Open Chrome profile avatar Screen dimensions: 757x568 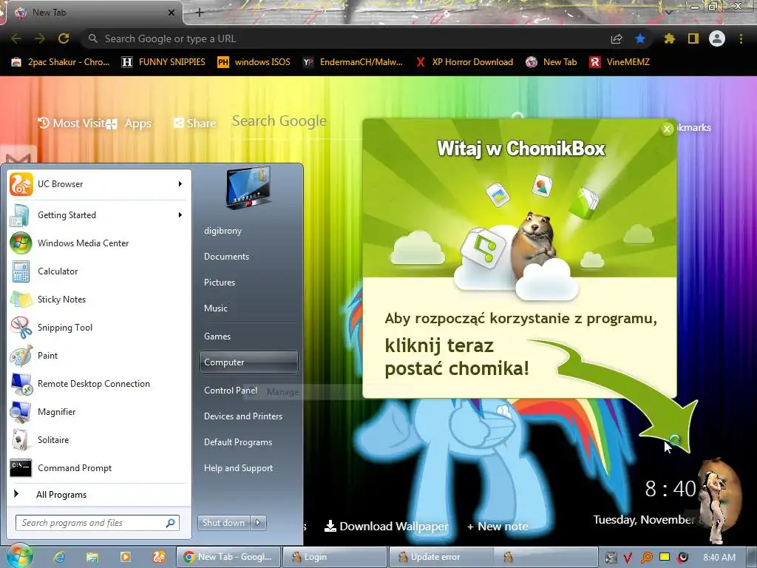click(x=717, y=38)
